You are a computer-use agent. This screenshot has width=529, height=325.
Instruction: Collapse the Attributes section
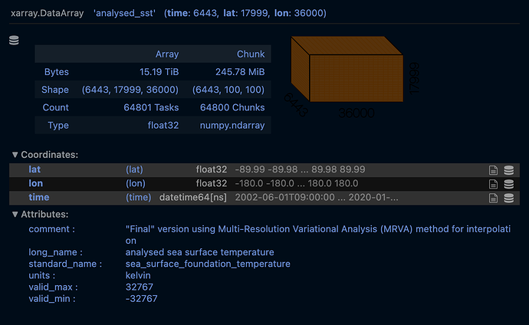tap(40, 214)
